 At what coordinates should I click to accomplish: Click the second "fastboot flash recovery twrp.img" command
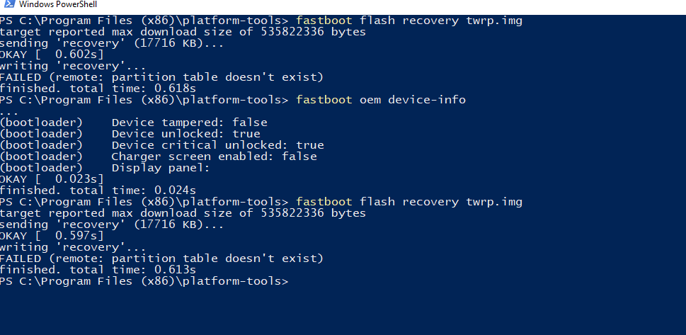409,202
